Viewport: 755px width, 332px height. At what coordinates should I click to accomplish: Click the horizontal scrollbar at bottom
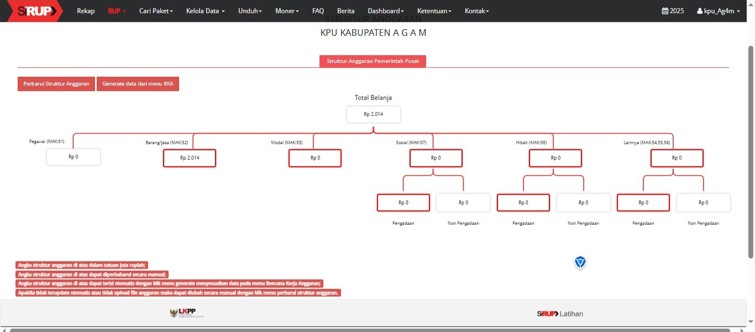tap(376, 330)
